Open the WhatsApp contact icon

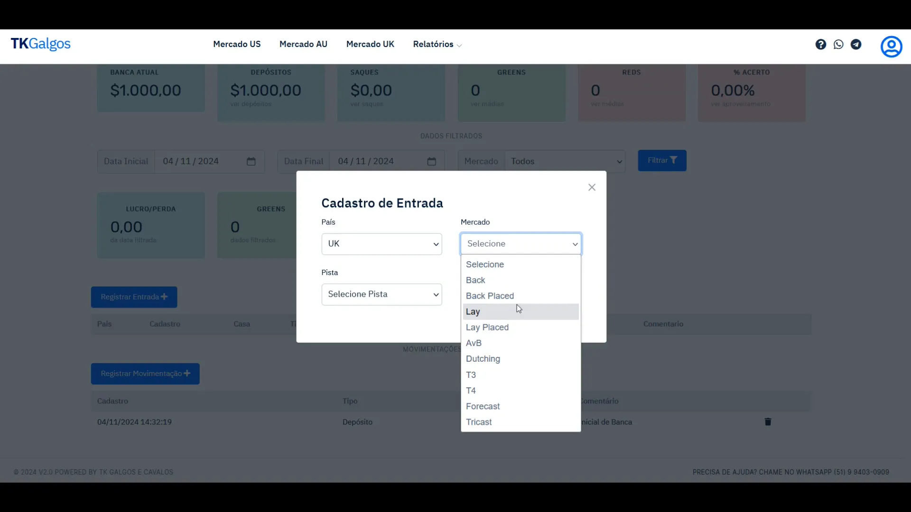(x=838, y=44)
